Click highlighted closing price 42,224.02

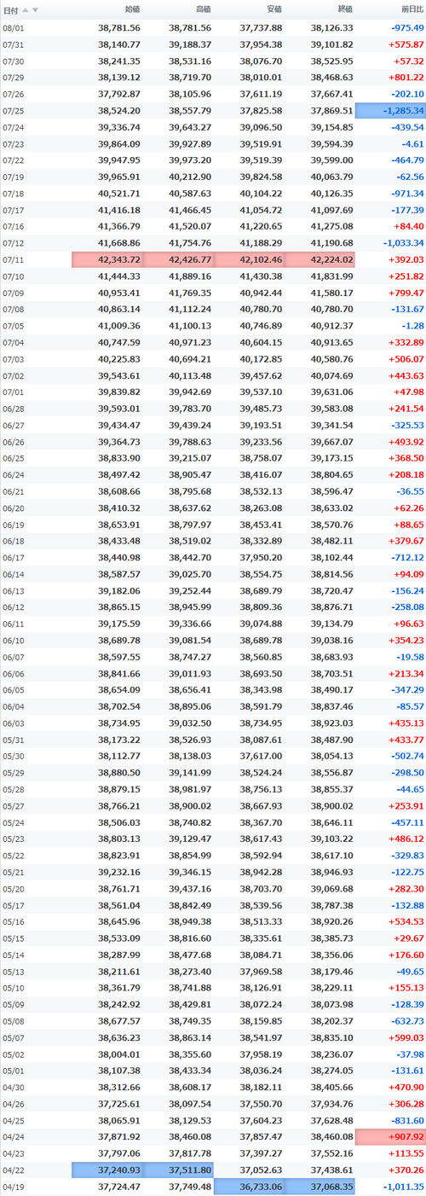coord(319,260)
